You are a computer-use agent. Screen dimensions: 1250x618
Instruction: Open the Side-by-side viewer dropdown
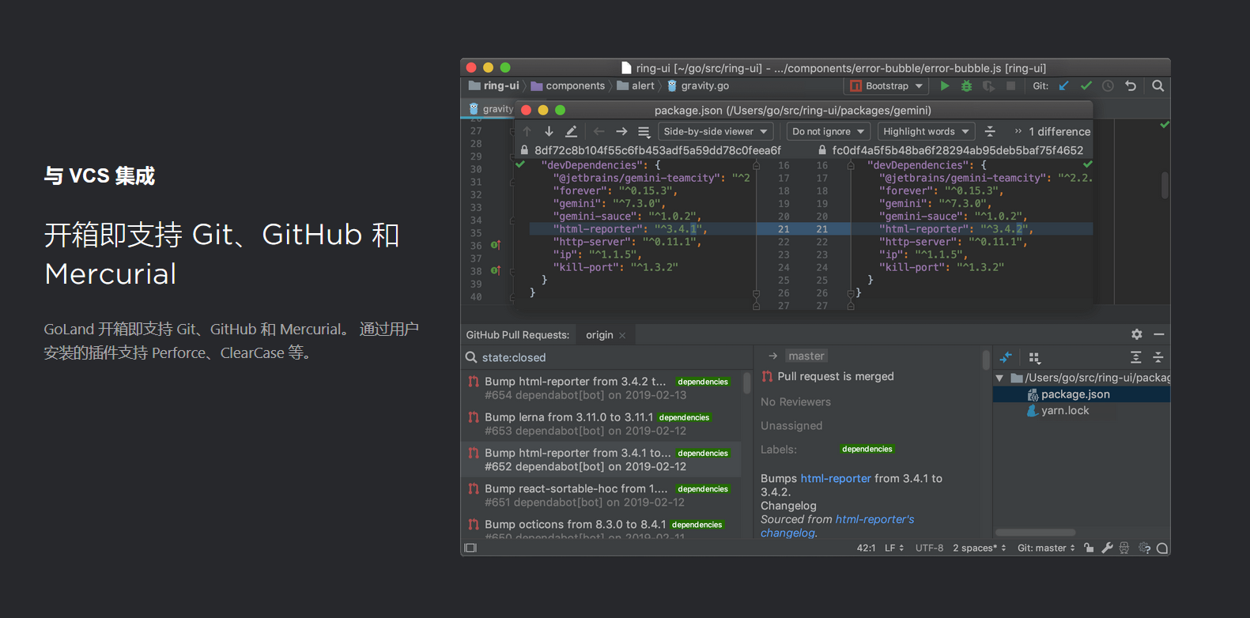716,131
